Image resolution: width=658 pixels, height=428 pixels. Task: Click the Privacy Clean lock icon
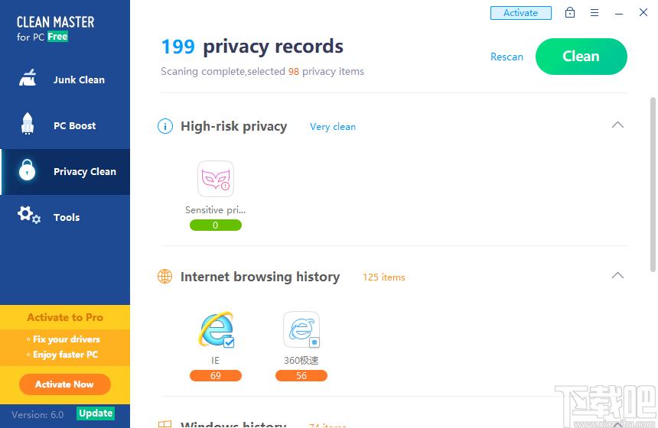pos(28,170)
